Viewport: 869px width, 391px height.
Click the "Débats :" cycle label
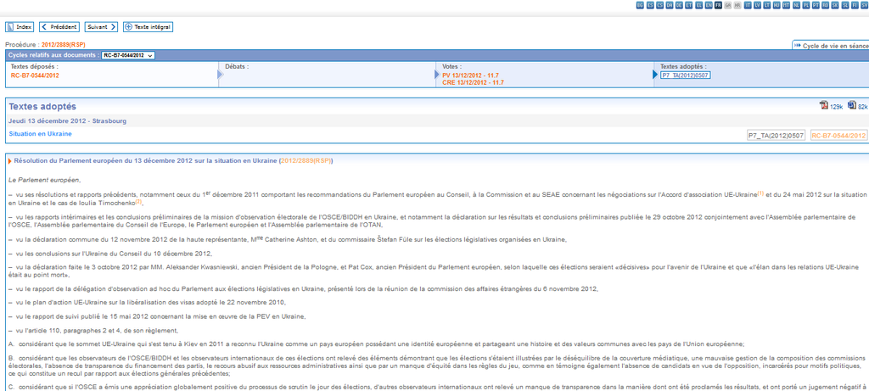pyautogui.click(x=237, y=66)
